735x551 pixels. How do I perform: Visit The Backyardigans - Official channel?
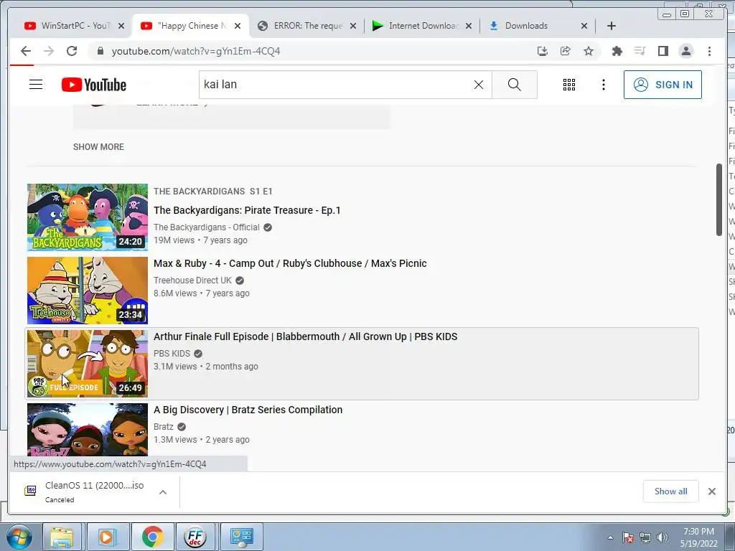[x=206, y=227]
